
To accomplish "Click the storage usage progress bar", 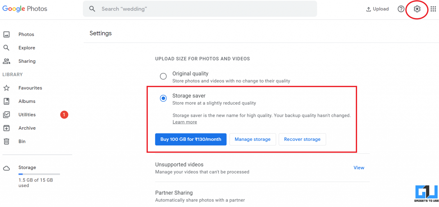I will [39, 174].
